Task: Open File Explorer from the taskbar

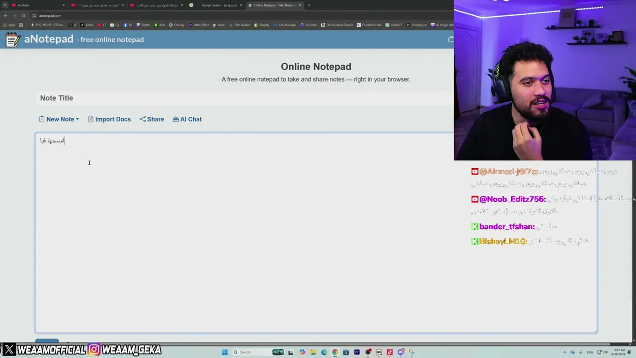Action: (x=313, y=352)
